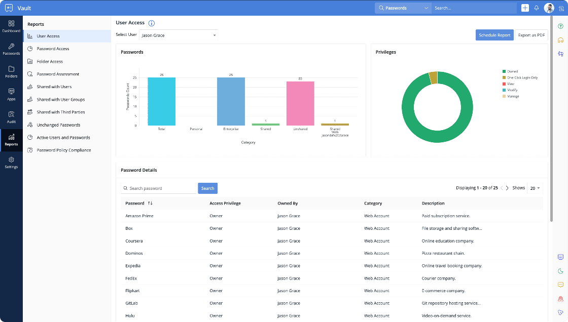568x322 pixels.
Task: Open the Select User dropdown
Action: [x=179, y=34]
